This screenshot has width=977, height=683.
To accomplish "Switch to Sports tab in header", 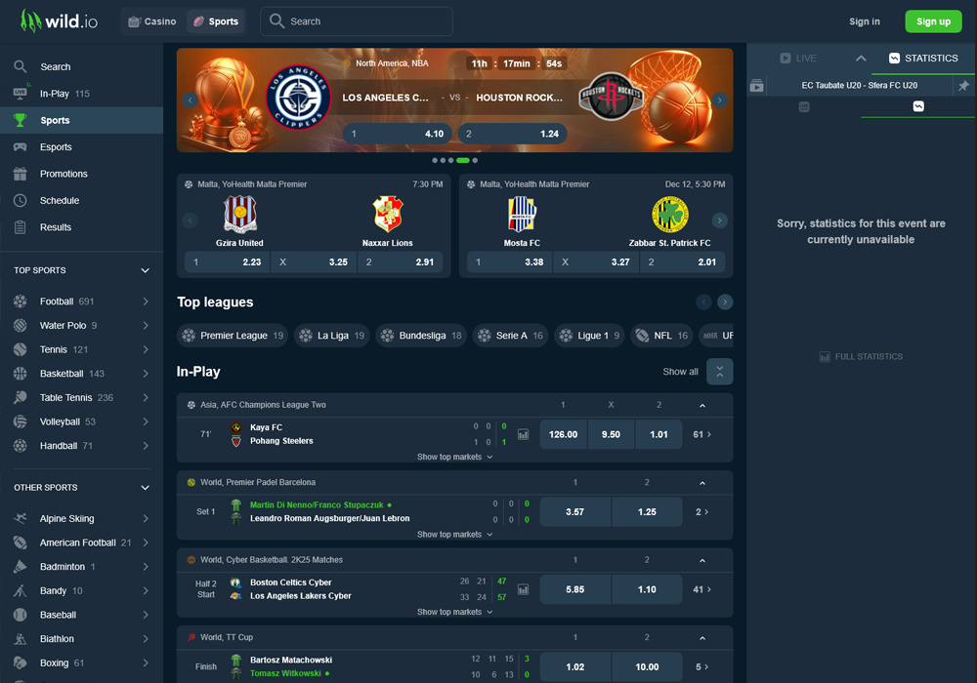I will 216,21.
